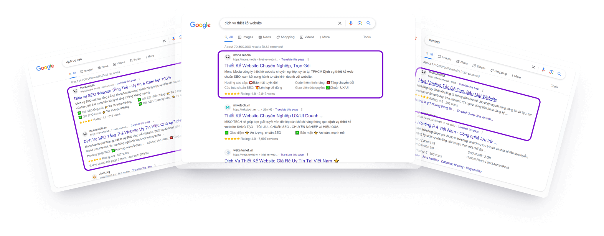Switch to the Images tab in the SEO window

pyautogui.click(x=87, y=70)
